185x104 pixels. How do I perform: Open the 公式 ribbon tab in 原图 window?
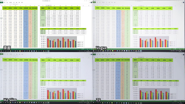click(x=14, y=3)
